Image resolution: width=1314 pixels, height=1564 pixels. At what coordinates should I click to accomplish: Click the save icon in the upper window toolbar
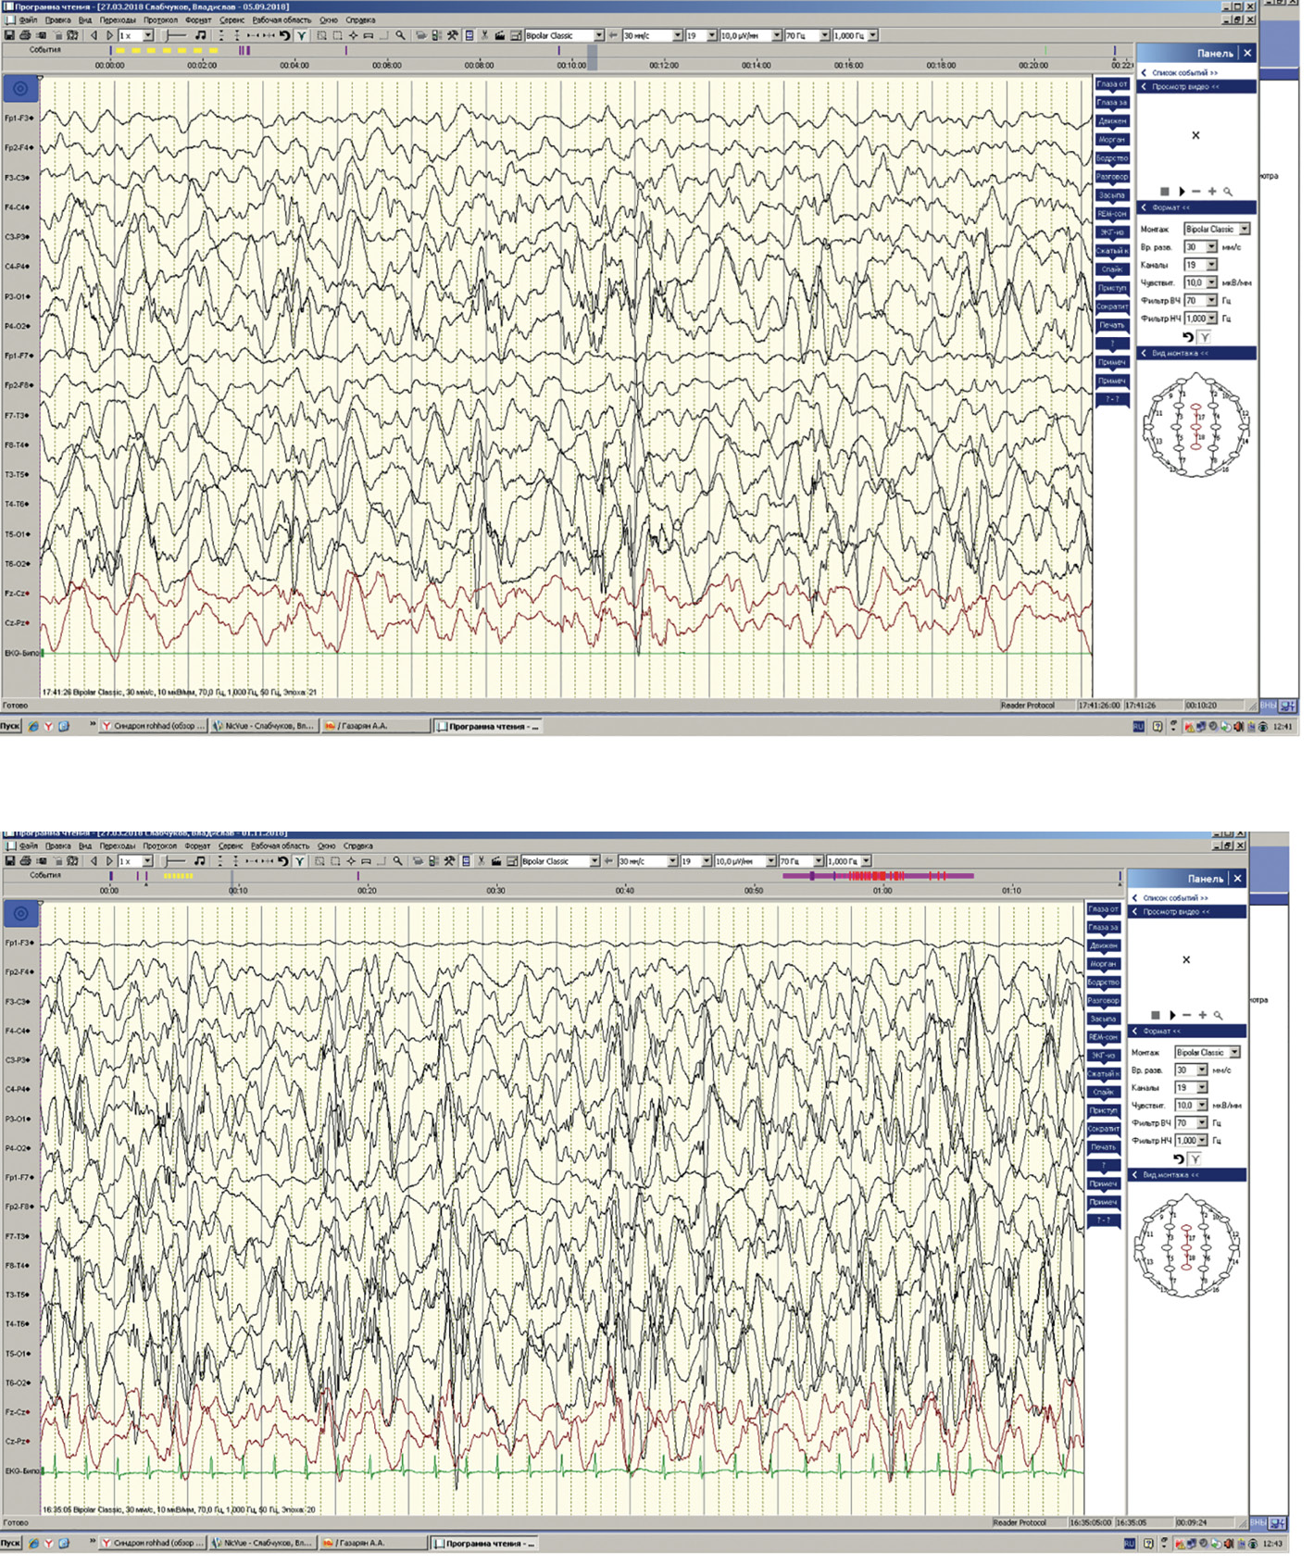[x=9, y=35]
